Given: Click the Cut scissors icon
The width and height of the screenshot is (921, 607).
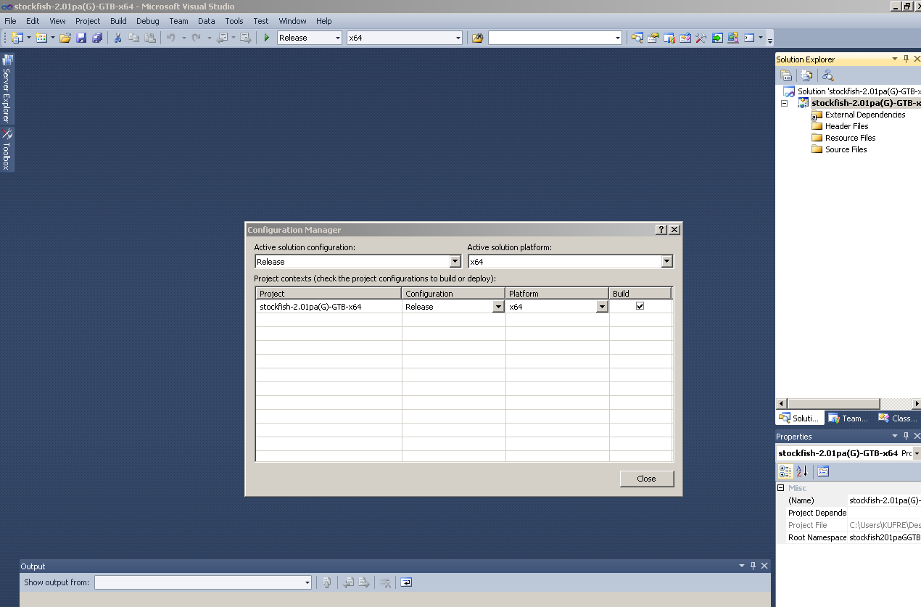Looking at the screenshot, I should pos(117,38).
